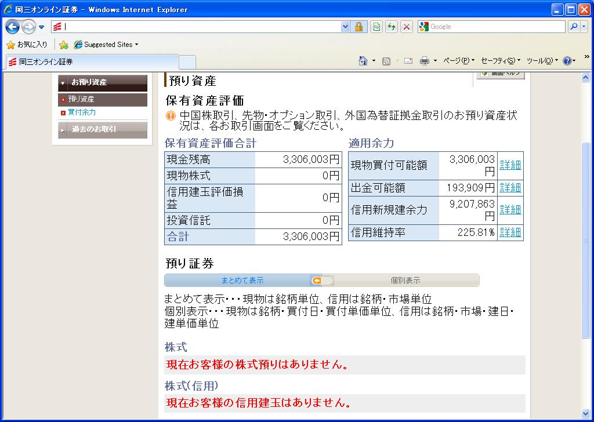
Task: Switch to まとめて表示 view
Action: click(x=242, y=281)
